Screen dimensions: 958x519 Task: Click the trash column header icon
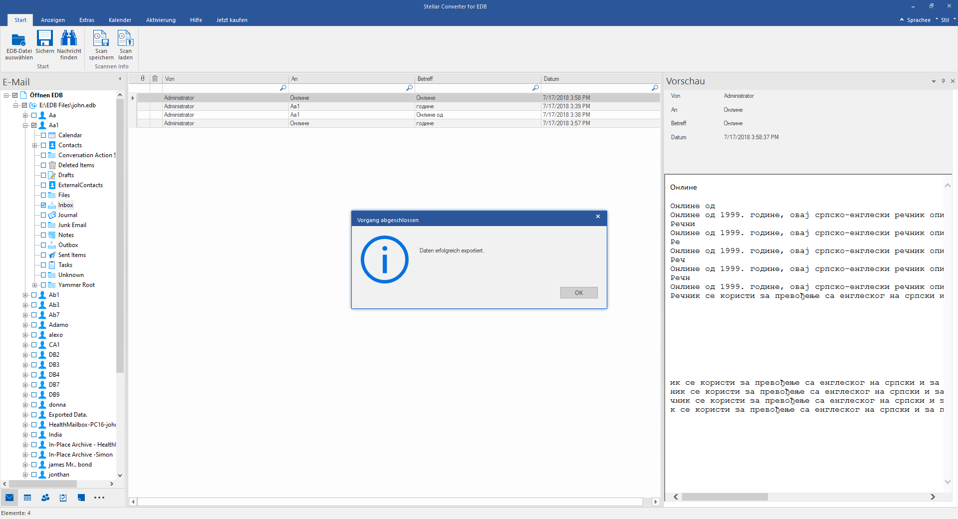point(155,78)
